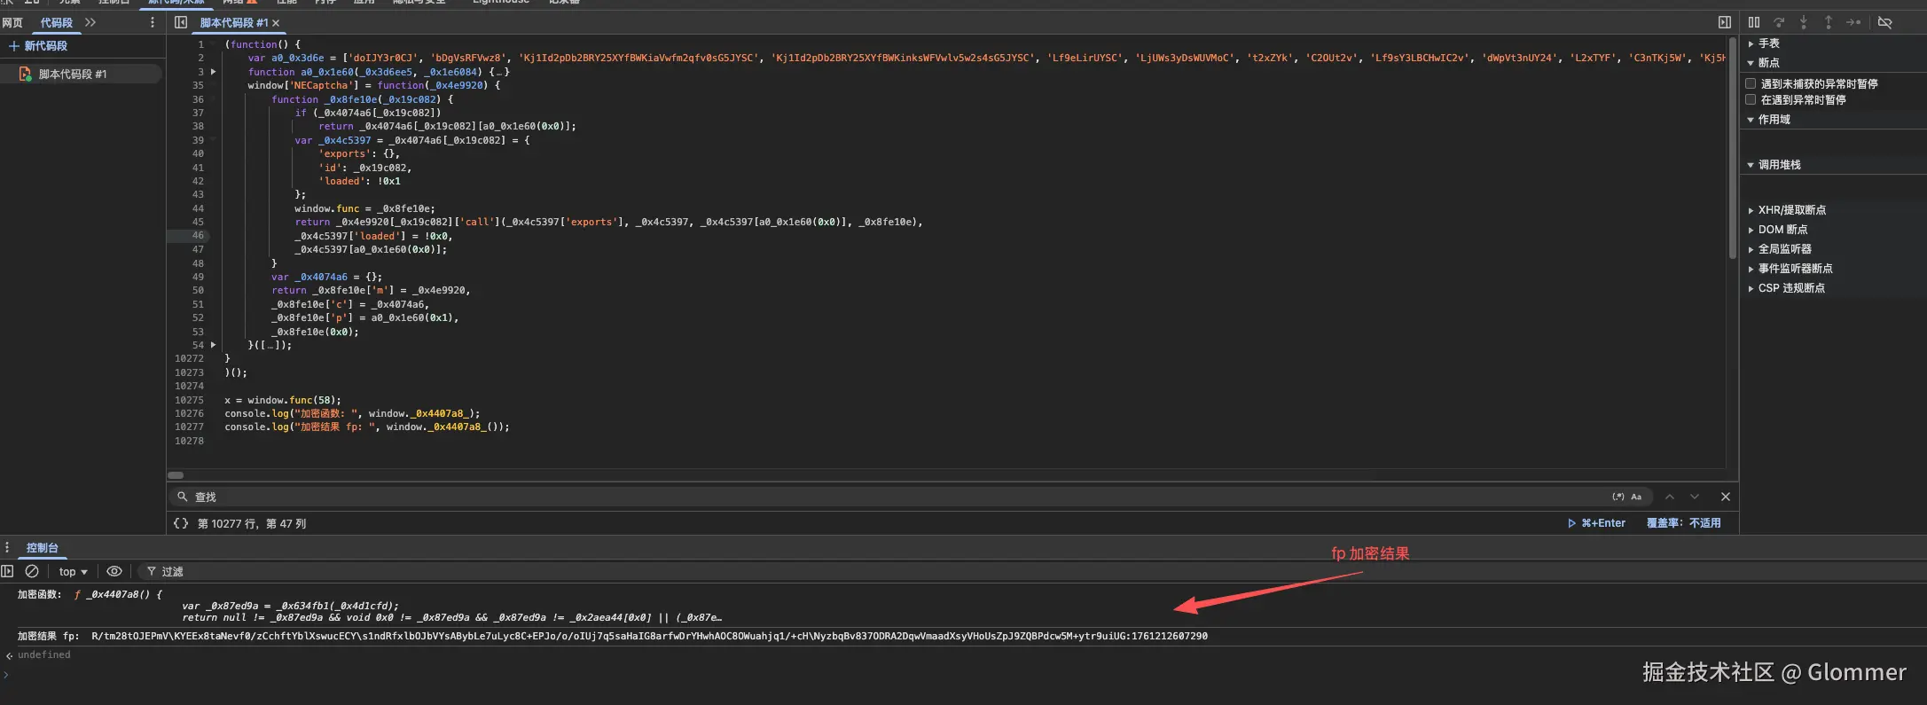The height and width of the screenshot is (705, 1927).
Task: Step over next function call
Action: pos(1779,22)
